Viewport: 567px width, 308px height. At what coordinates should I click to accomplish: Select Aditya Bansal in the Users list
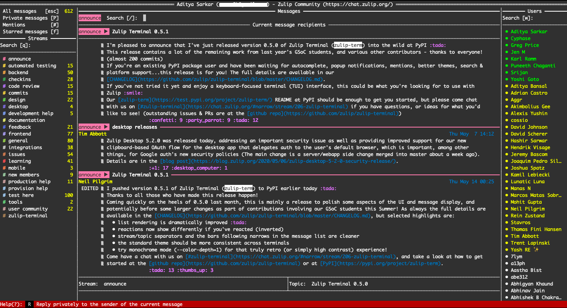tap(529, 86)
